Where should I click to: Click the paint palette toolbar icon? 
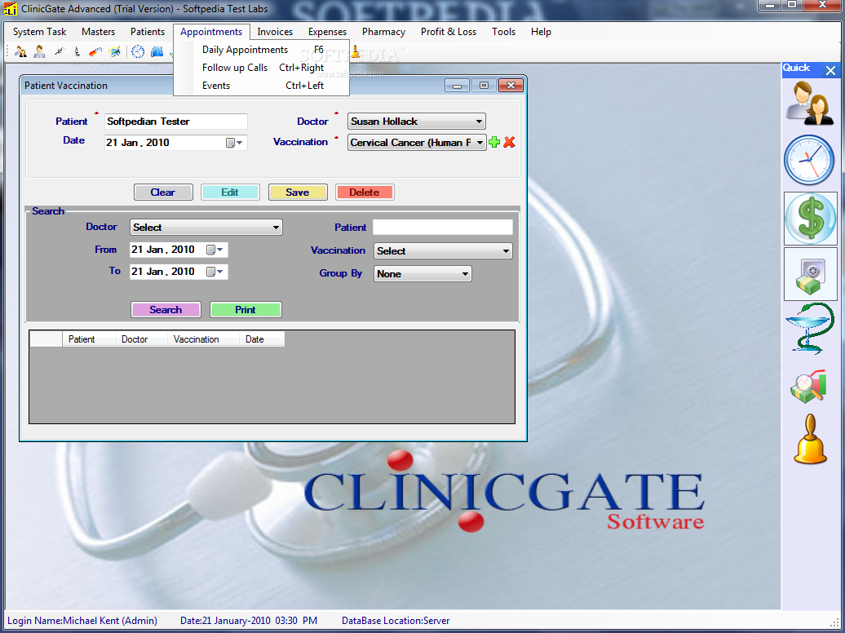click(x=114, y=51)
